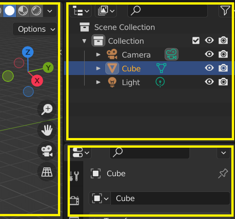The height and width of the screenshot is (219, 235).
Task: Switch viewport to Rendered shading mode
Action: coord(36,11)
